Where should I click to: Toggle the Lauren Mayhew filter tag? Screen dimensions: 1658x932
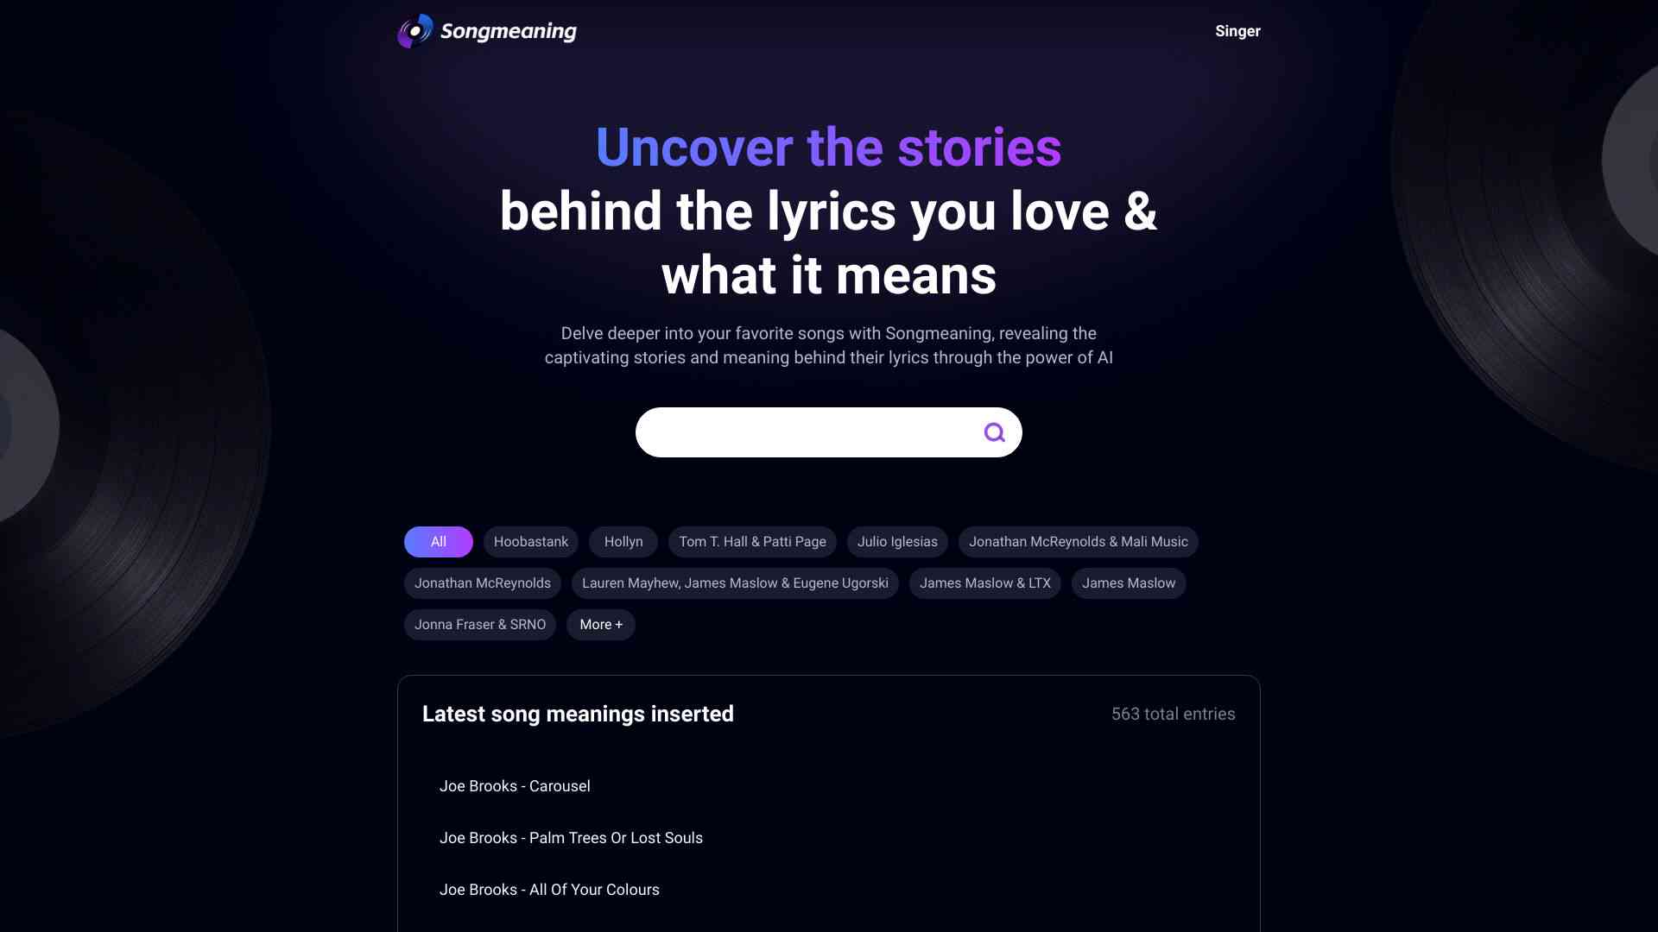click(x=735, y=582)
